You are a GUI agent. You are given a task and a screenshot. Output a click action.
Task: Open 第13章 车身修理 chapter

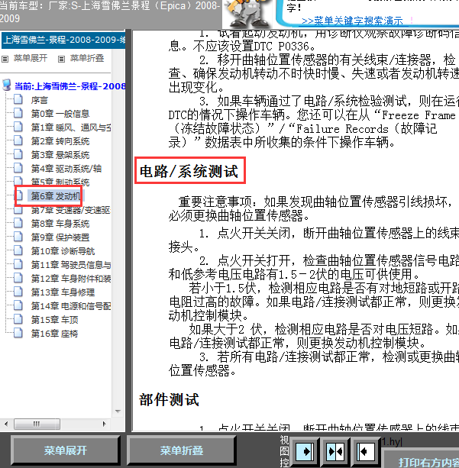pos(63,292)
